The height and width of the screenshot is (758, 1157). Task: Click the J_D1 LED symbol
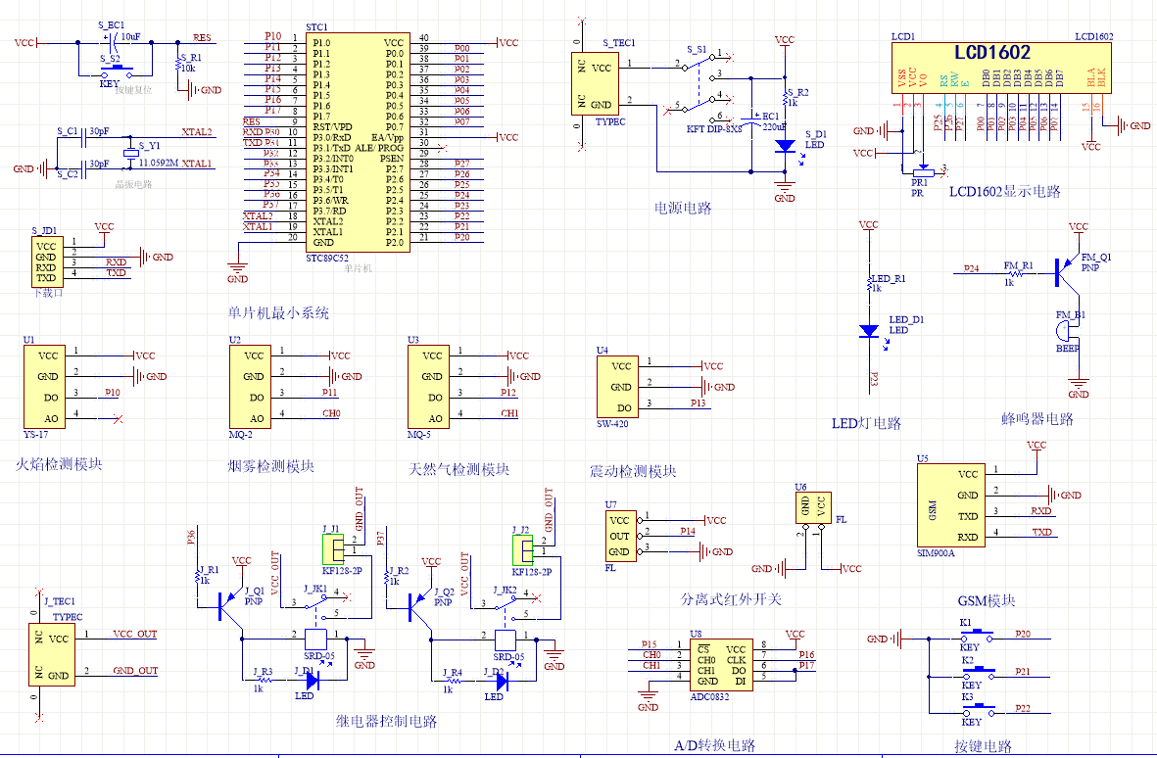(311, 681)
